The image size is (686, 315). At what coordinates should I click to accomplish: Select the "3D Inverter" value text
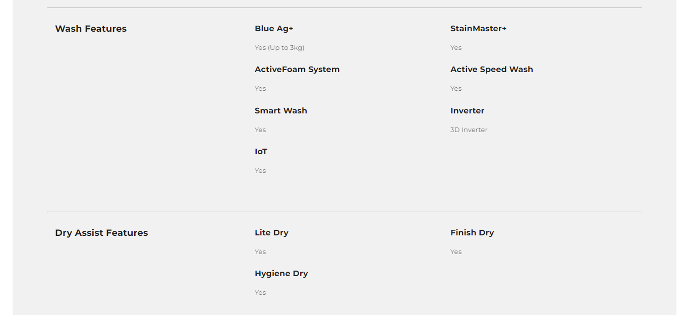pos(469,130)
